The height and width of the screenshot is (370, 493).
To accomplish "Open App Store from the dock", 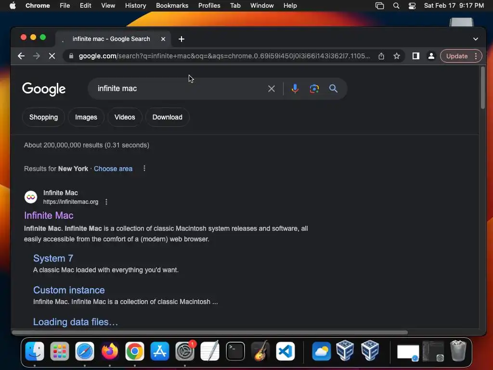I will [160, 351].
